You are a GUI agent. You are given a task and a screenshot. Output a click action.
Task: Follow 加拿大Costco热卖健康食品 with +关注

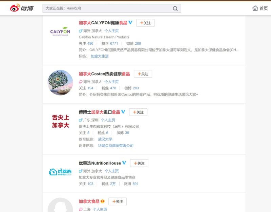(x=143, y=74)
